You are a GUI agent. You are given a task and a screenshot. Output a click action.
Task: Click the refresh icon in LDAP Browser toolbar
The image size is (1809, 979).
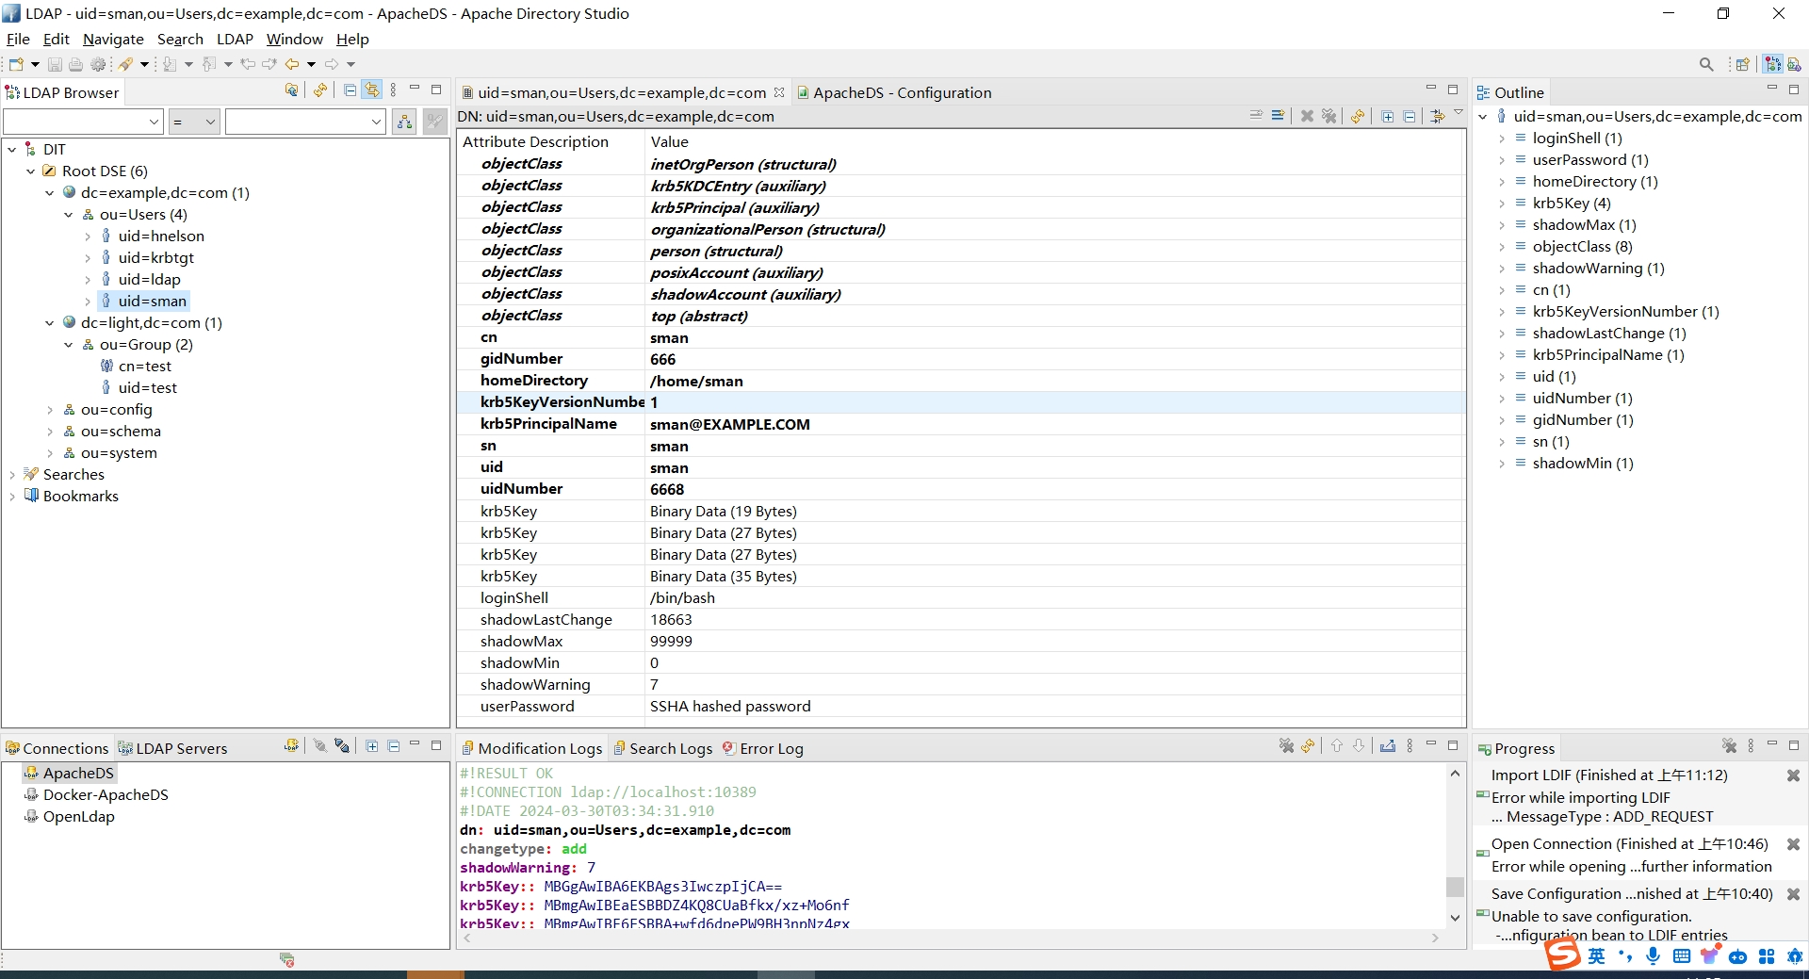click(320, 90)
